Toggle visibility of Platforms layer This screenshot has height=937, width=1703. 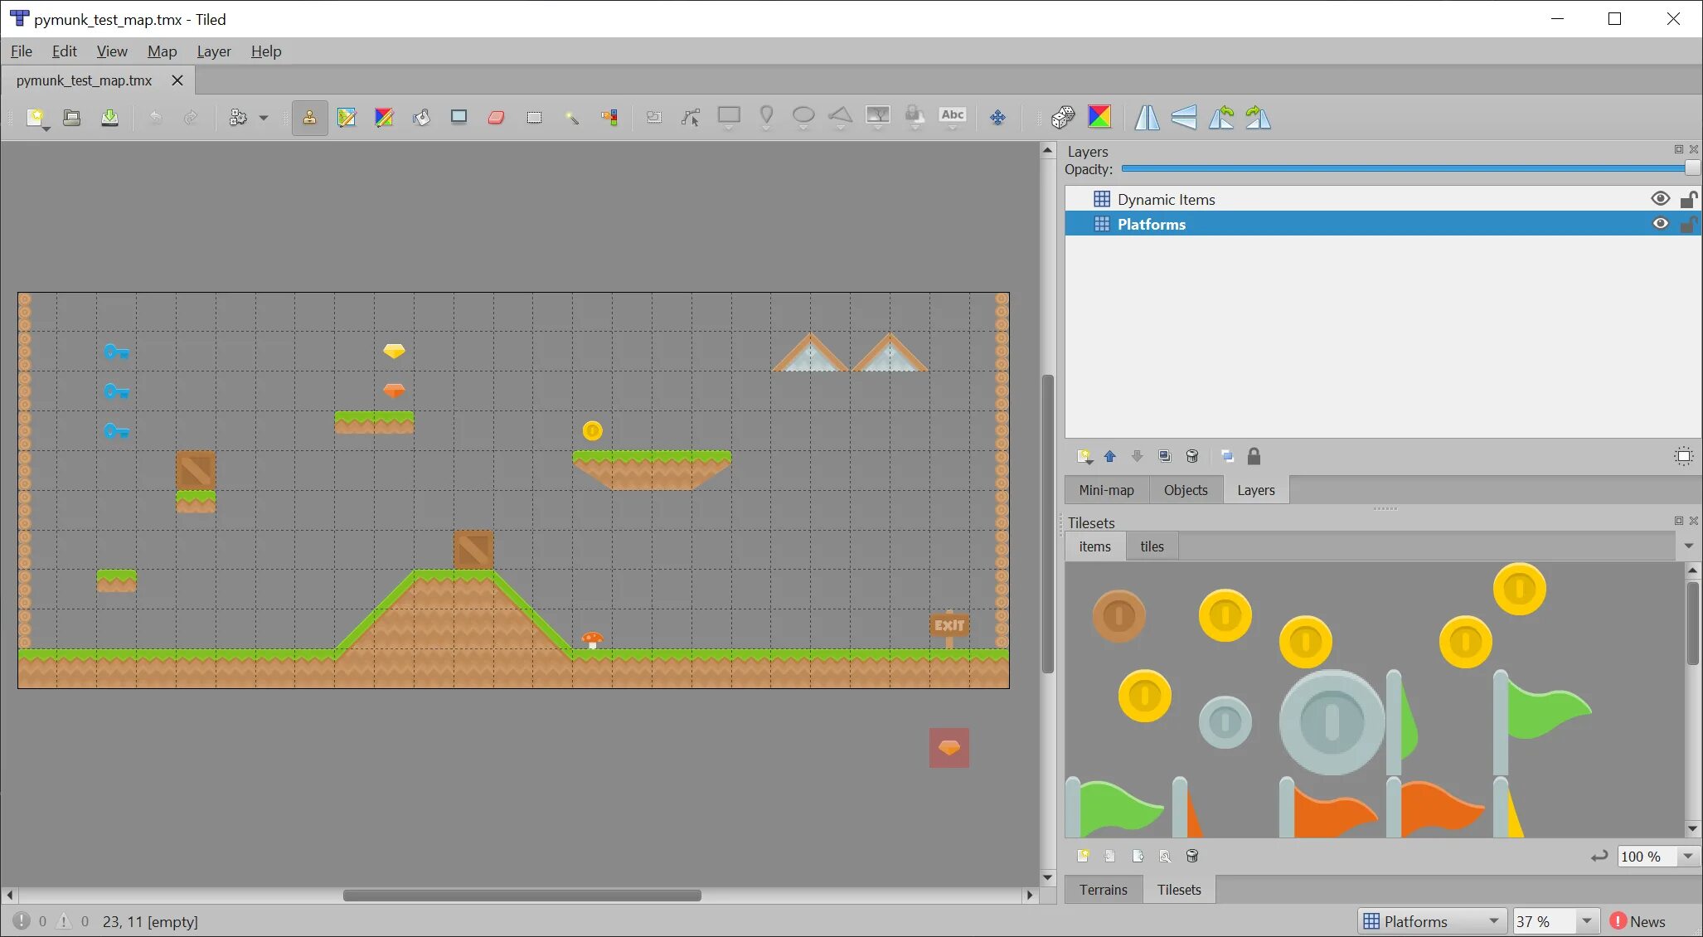click(x=1659, y=224)
